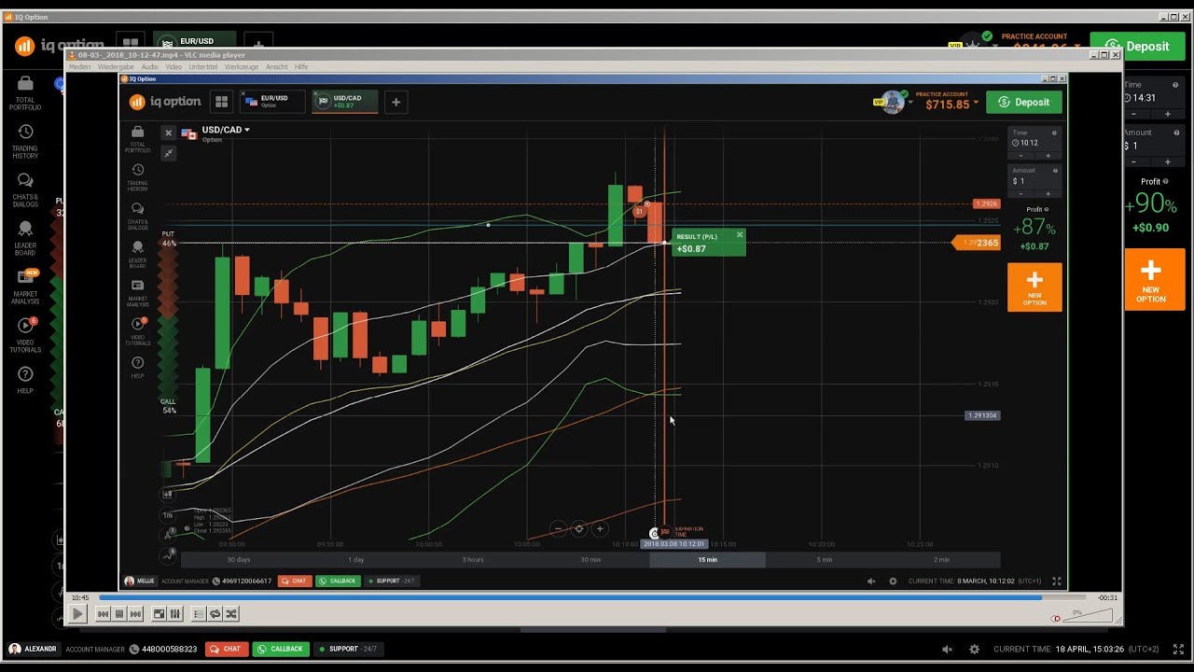1194x672 pixels.
Task: Increase Amount in background window panel
Action: [1167, 161]
